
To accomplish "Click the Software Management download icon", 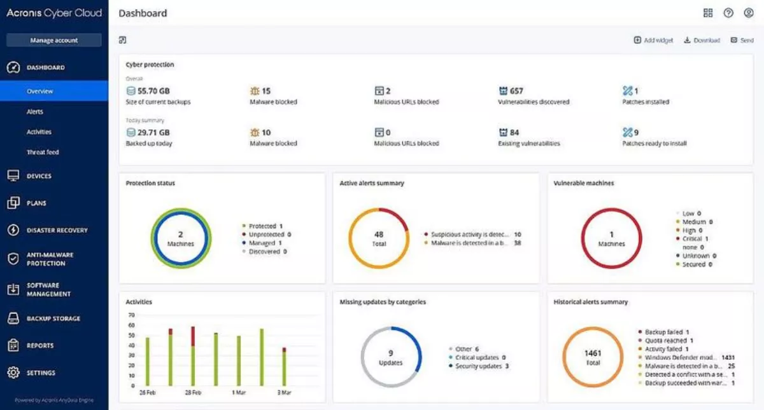I will (13, 289).
